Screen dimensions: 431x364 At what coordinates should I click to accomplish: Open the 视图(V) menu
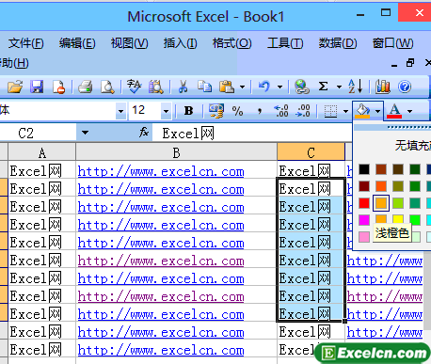130,43
